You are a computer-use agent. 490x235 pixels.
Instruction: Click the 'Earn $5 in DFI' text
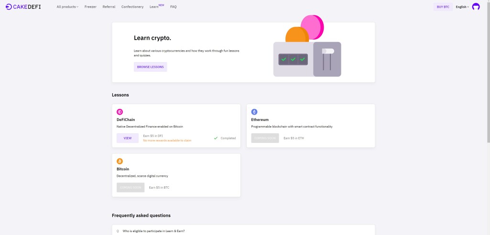153,136
